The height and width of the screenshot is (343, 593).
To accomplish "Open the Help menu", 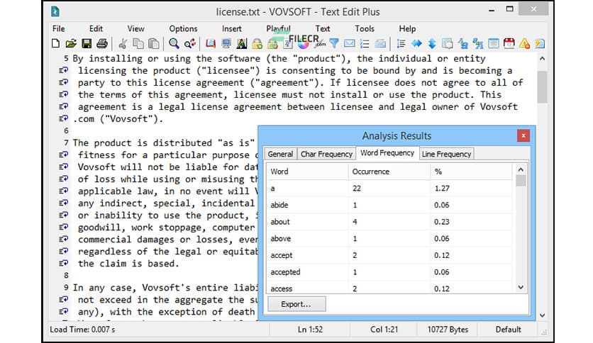I will [407, 29].
